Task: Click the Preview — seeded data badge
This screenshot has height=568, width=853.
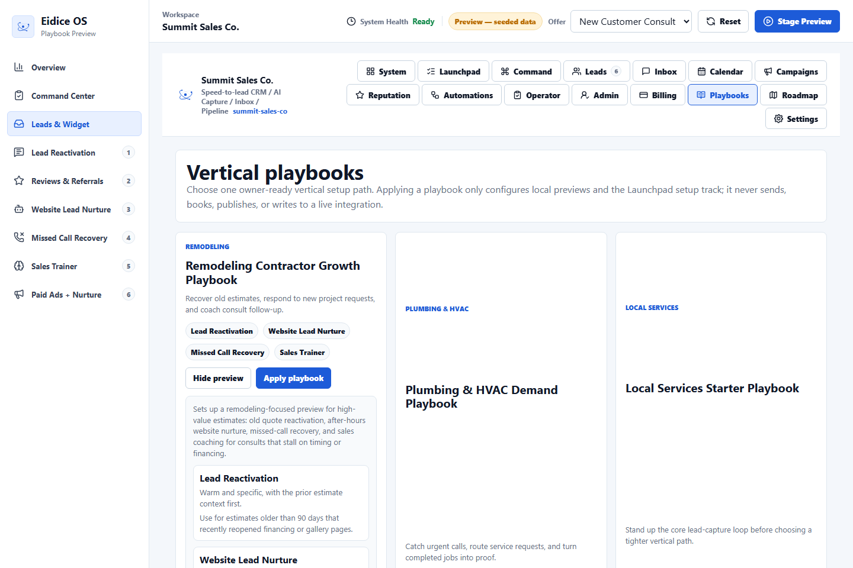Action: [x=495, y=21]
